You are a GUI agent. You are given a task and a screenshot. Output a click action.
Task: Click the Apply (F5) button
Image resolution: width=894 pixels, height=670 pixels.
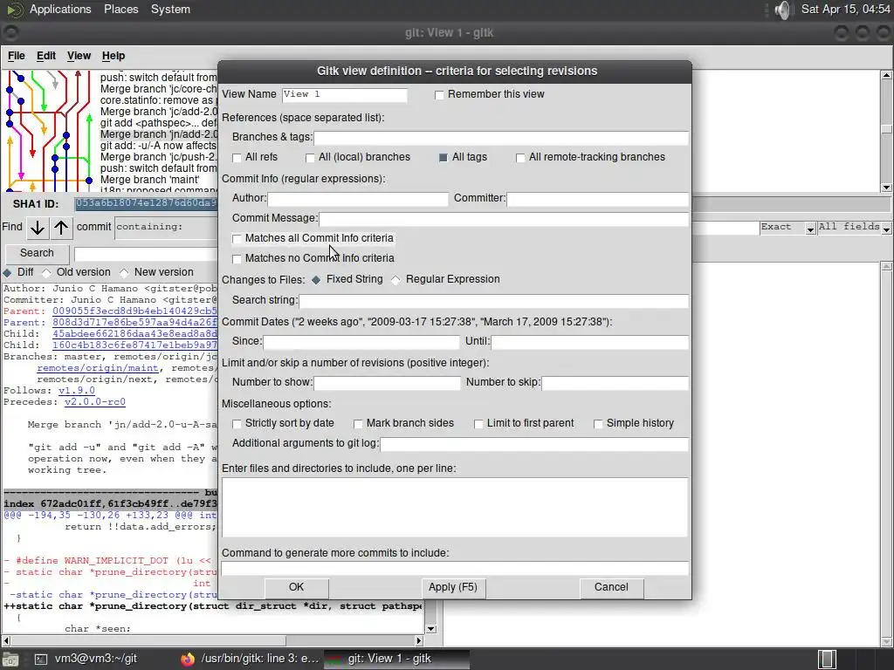tap(453, 587)
